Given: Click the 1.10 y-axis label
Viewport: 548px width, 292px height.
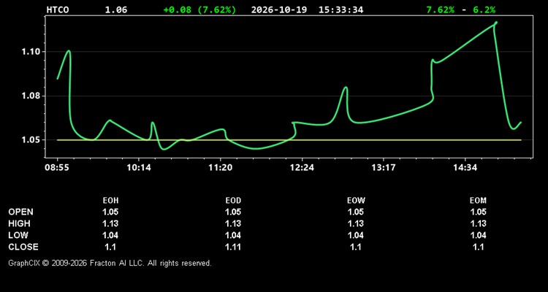Looking at the screenshot, I should tap(31, 52).
